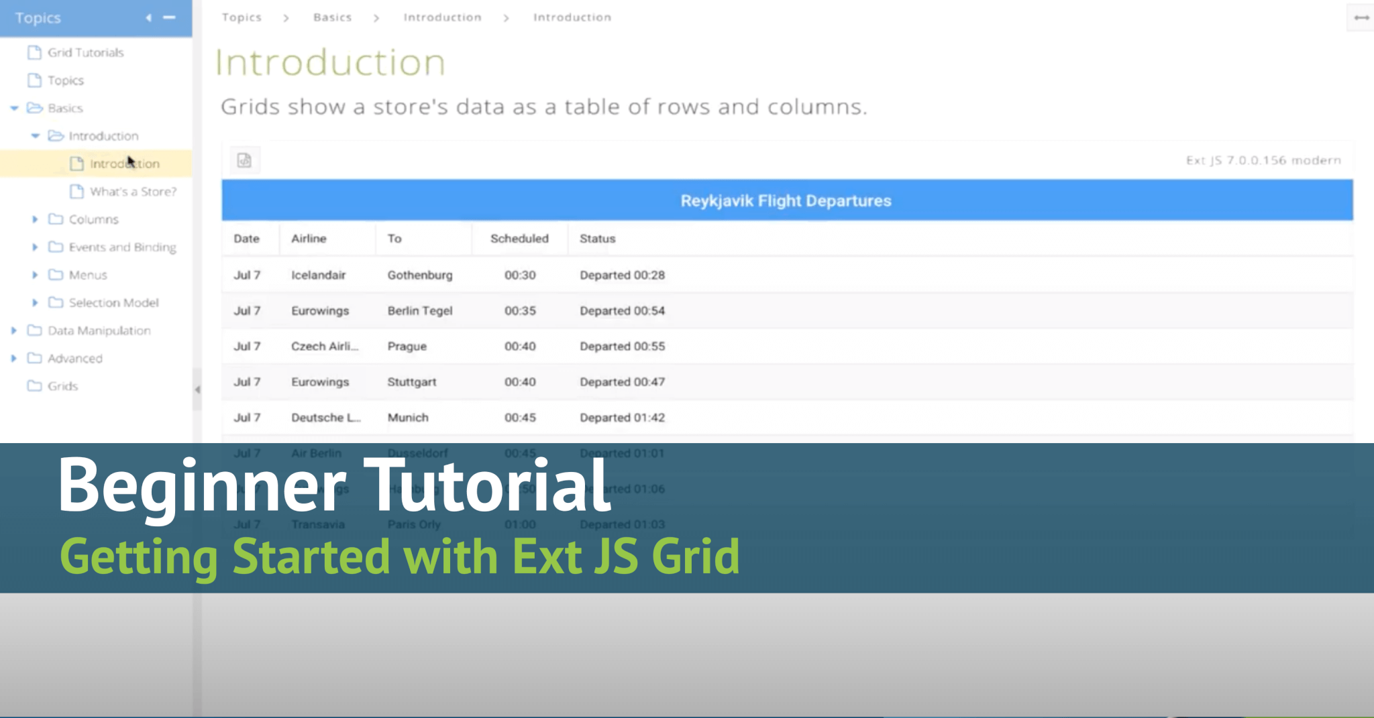Viewport: 1374px width, 718px height.
Task: Sort by the Scheduled column header
Action: point(519,239)
